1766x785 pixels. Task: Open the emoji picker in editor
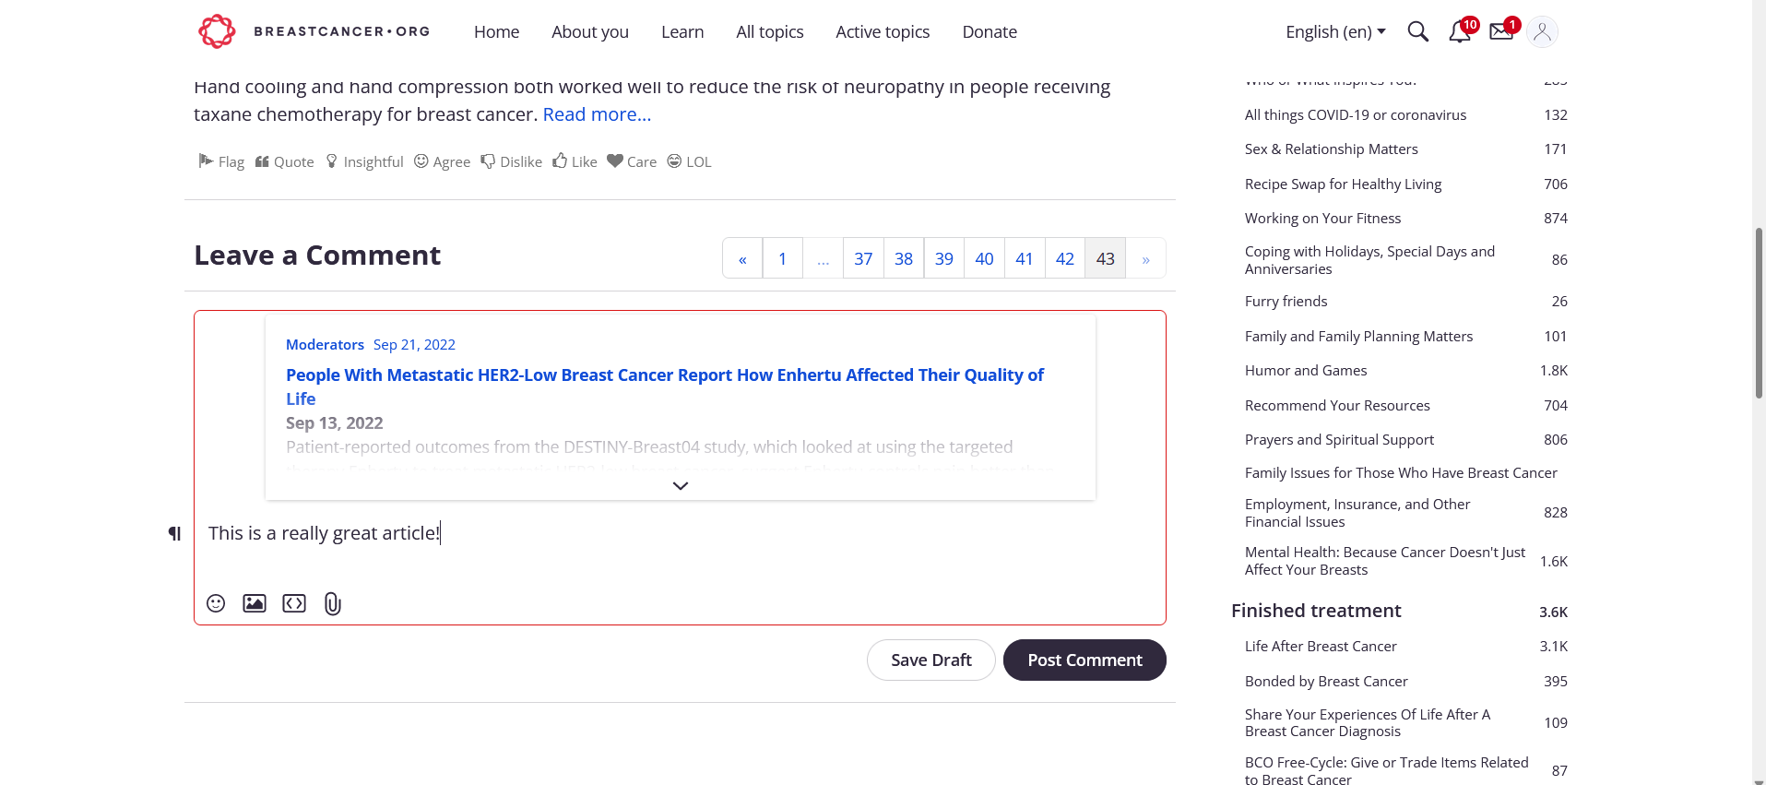(x=216, y=603)
